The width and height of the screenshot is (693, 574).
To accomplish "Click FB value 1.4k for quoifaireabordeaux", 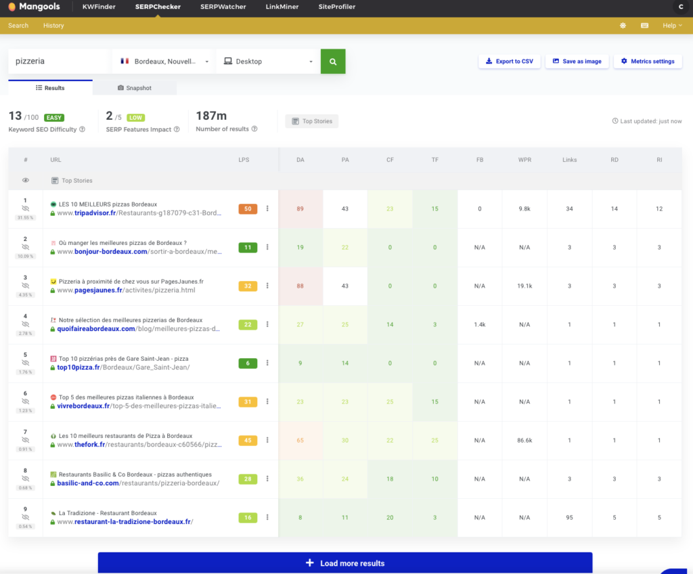I will pos(480,325).
